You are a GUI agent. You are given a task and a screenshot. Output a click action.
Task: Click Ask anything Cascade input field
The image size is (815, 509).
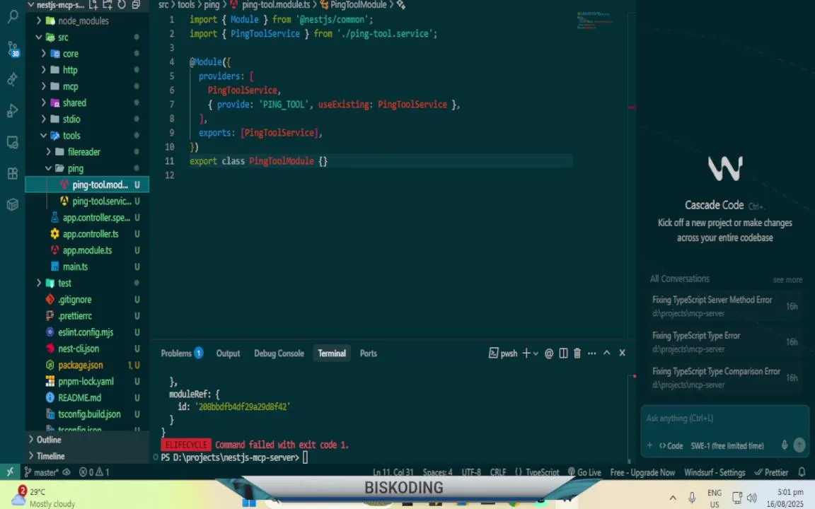pyautogui.click(x=724, y=418)
